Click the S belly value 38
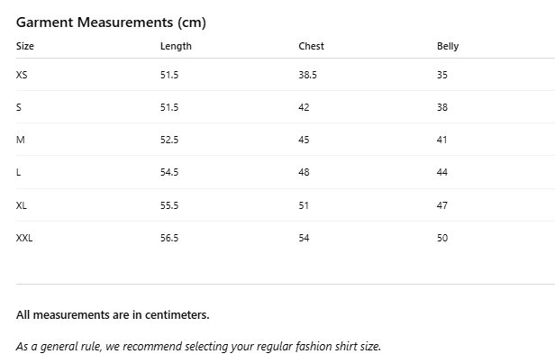Viewport: 555px width, 363px height. [x=442, y=107]
